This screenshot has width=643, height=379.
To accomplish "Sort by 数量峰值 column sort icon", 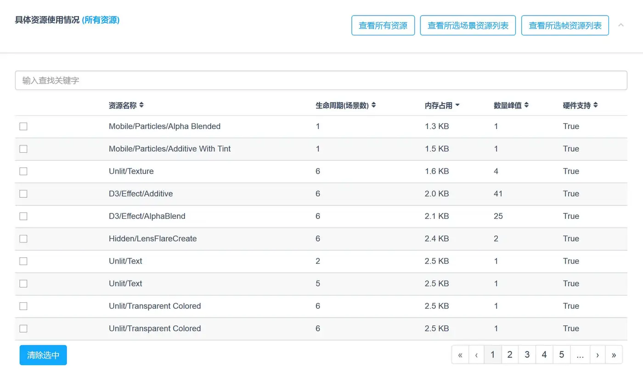I will click(x=526, y=105).
